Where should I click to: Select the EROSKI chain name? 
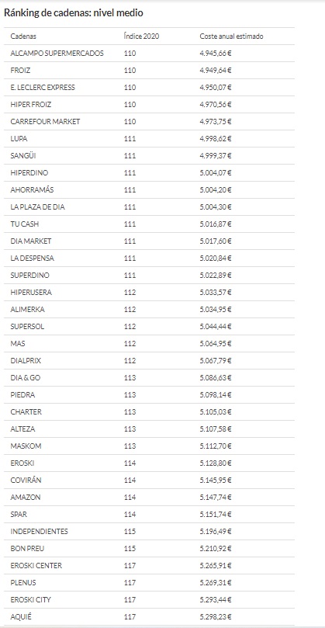coord(22,463)
